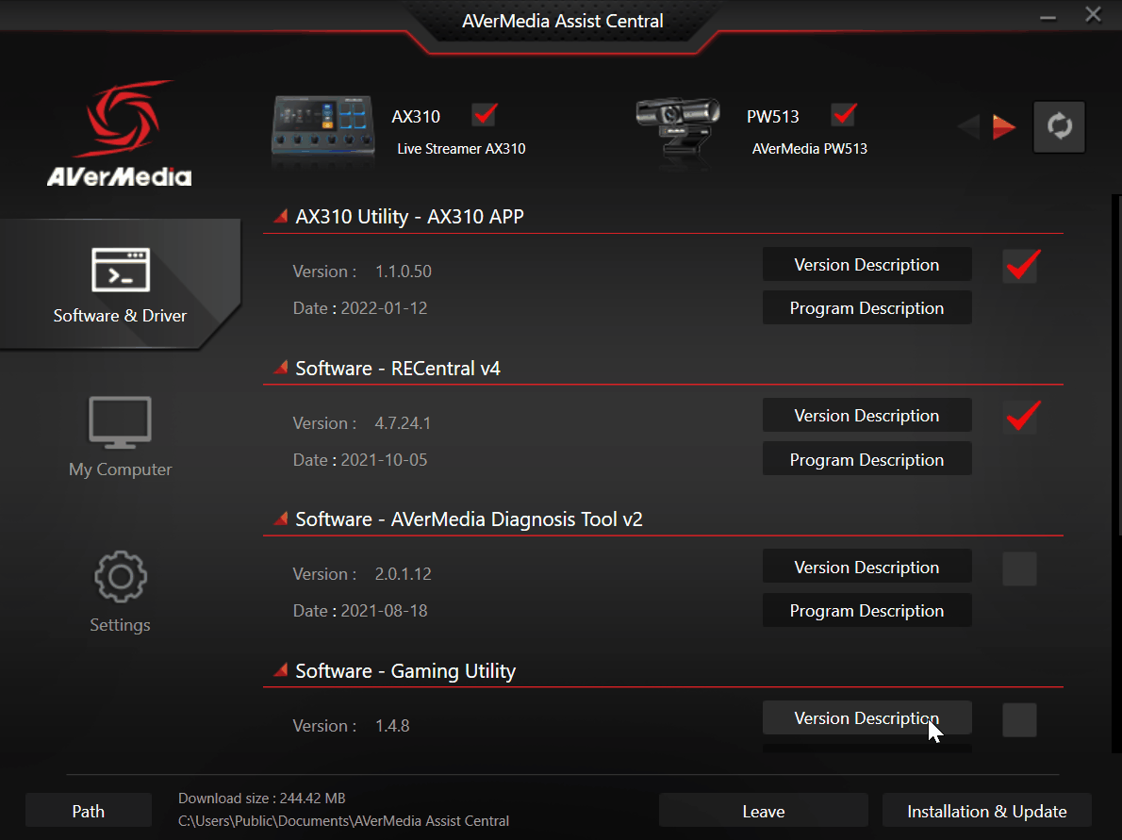Click the Leave button

pos(764,812)
